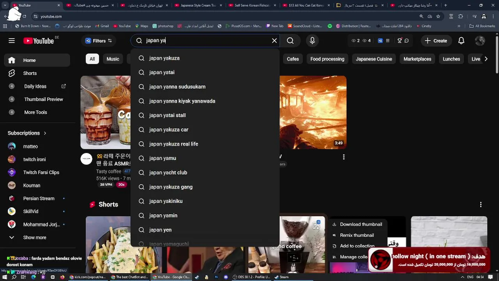Open the browser extensions puzzle icon
499x281 pixels.
click(461, 16)
